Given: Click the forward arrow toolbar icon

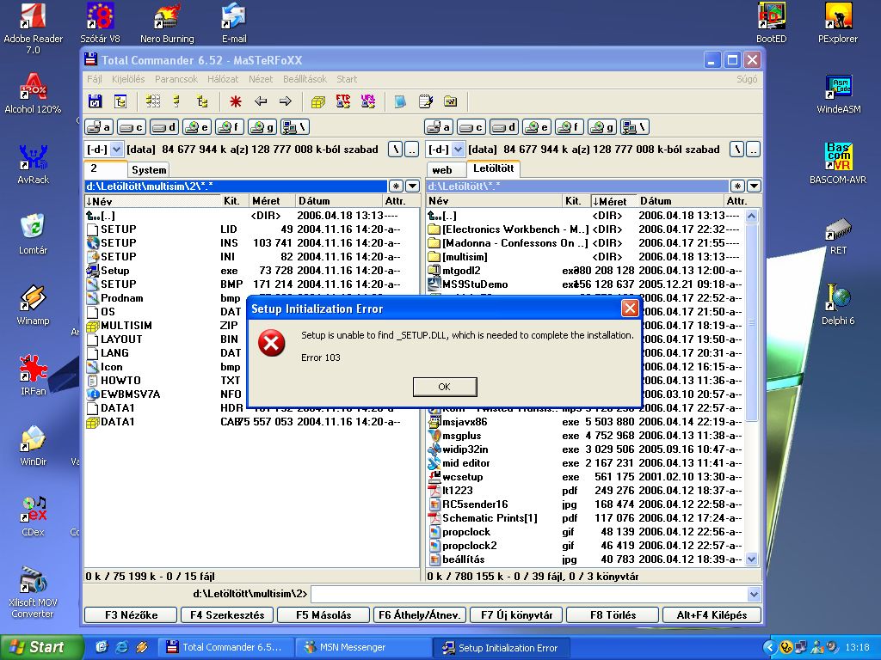Looking at the screenshot, I should click(x=286, y=101).
